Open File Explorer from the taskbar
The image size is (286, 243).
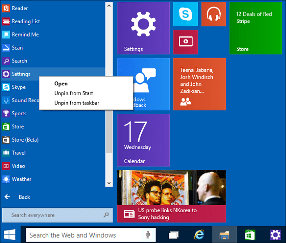coord(224,235)
